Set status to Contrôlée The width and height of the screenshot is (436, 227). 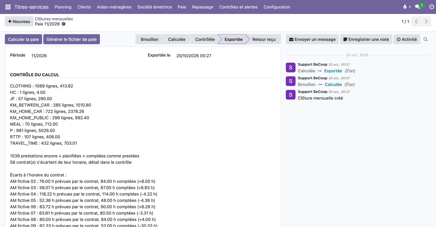205,39
